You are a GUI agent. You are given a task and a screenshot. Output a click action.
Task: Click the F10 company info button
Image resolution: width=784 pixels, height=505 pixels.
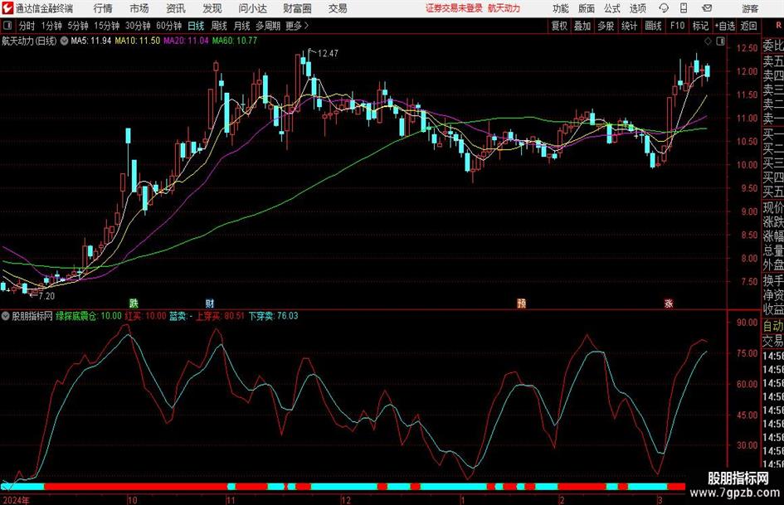678,26
